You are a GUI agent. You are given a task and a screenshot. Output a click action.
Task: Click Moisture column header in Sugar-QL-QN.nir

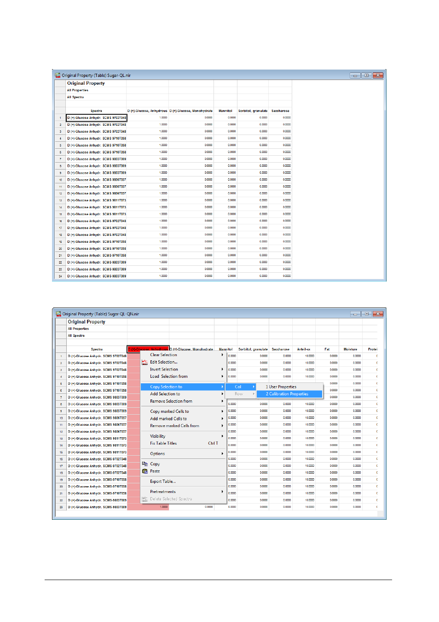350,349
